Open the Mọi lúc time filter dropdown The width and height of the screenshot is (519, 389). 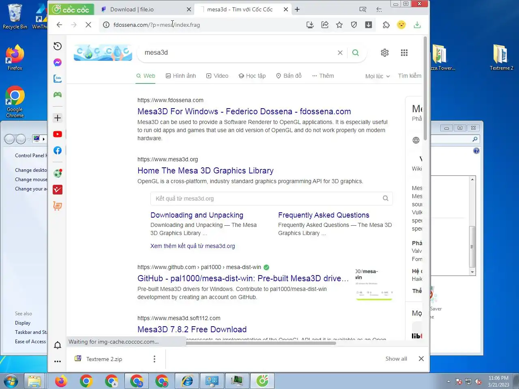[x=377, y=76]
